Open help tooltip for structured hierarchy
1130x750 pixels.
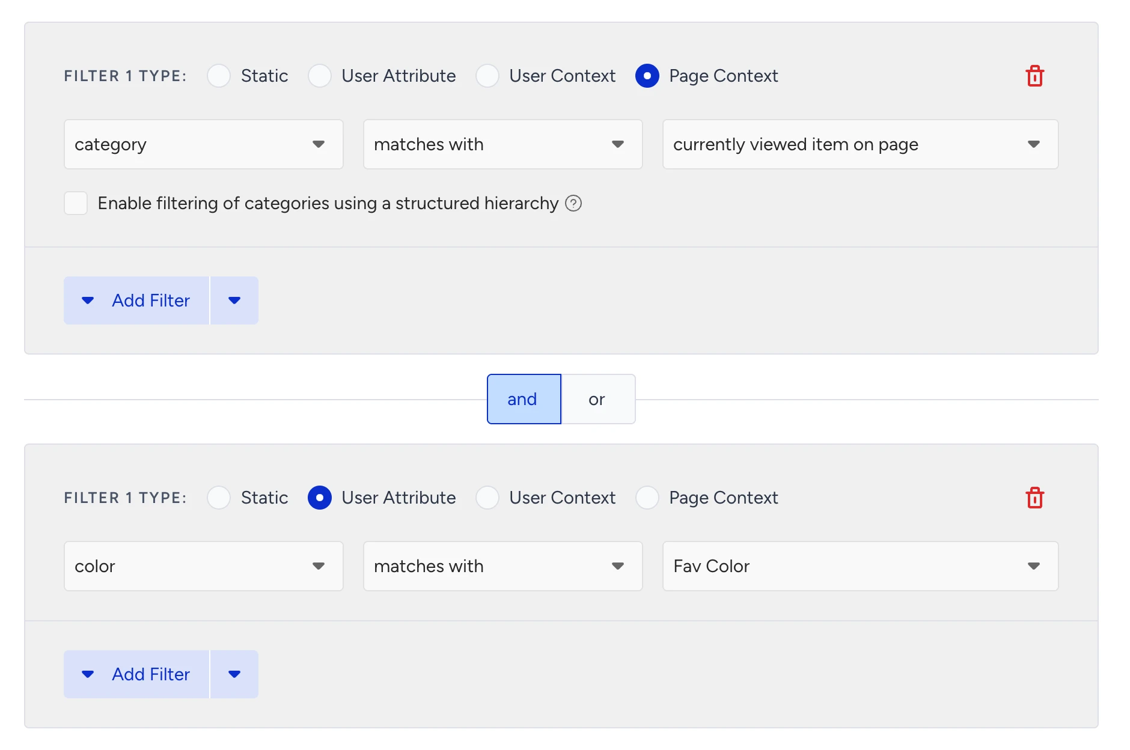coord(573,204)
